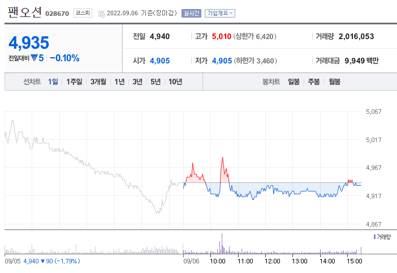Click the 고가 value 5,010
The width and height of the screenshot is (397, 273).
click(x=222, y=36)
